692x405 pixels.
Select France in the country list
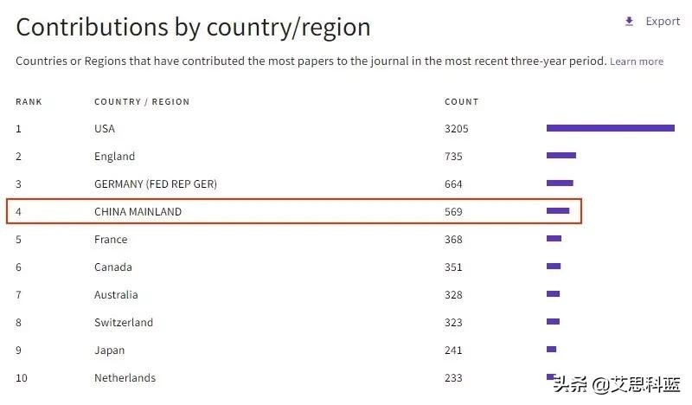[111, 240]
